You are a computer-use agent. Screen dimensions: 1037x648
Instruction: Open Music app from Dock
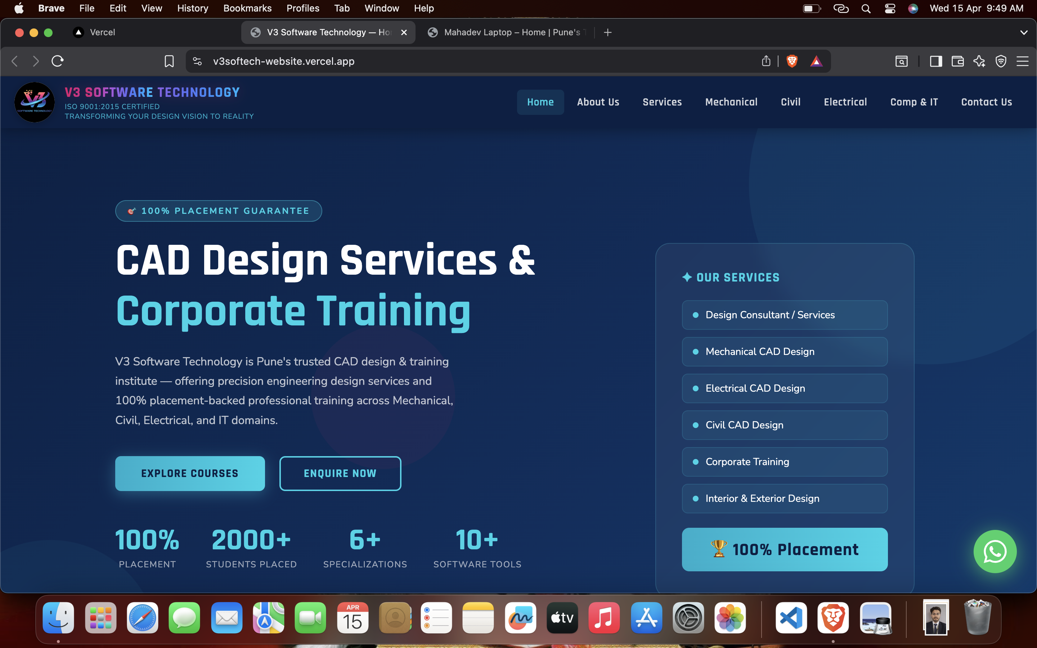[x=604, y=617]
